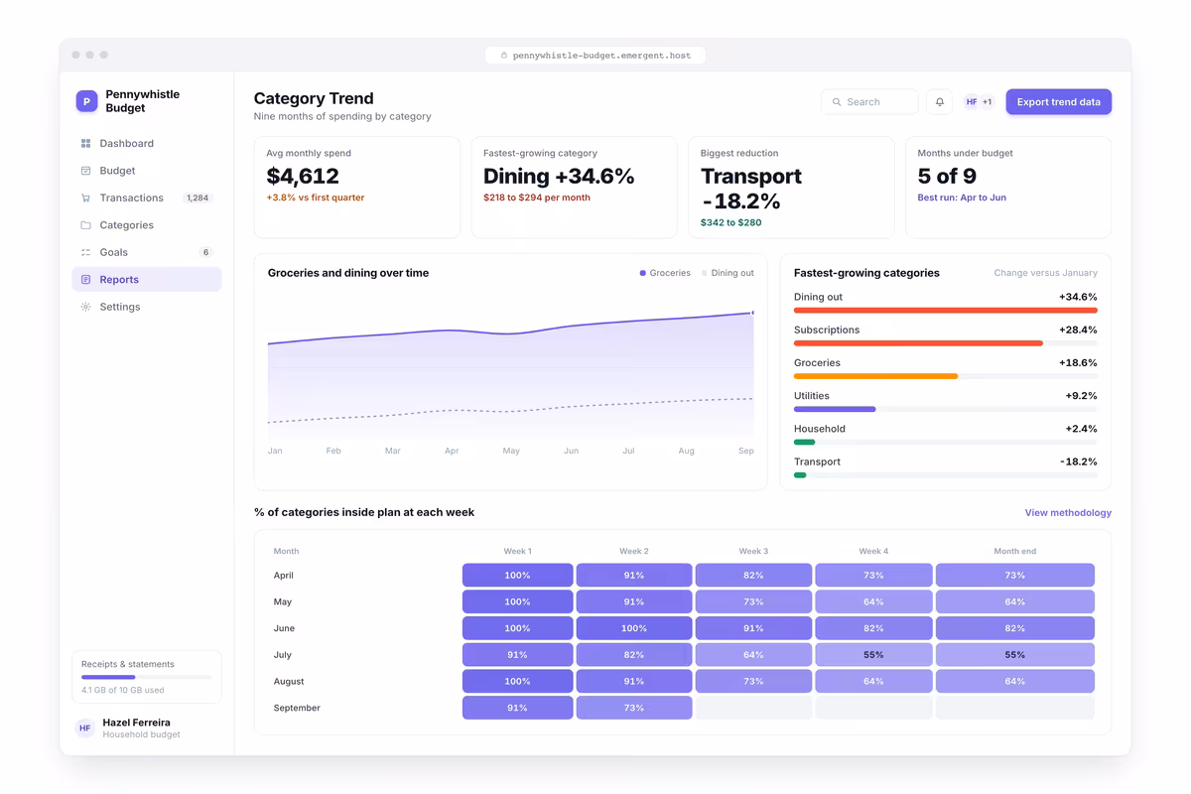Click the Settings gear icon
The height and width of the screenshot is (794, 1191).
point(85,307)
